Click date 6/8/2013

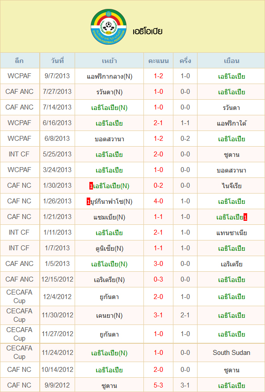57,139
